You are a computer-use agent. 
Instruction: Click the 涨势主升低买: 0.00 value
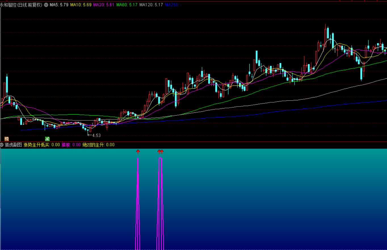pyautogui.click(x=42, y=145)
